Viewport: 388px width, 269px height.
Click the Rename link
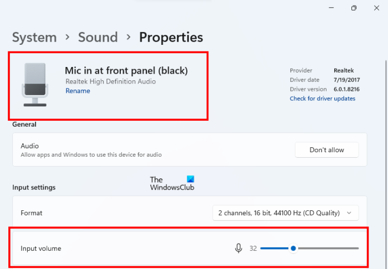78,91
